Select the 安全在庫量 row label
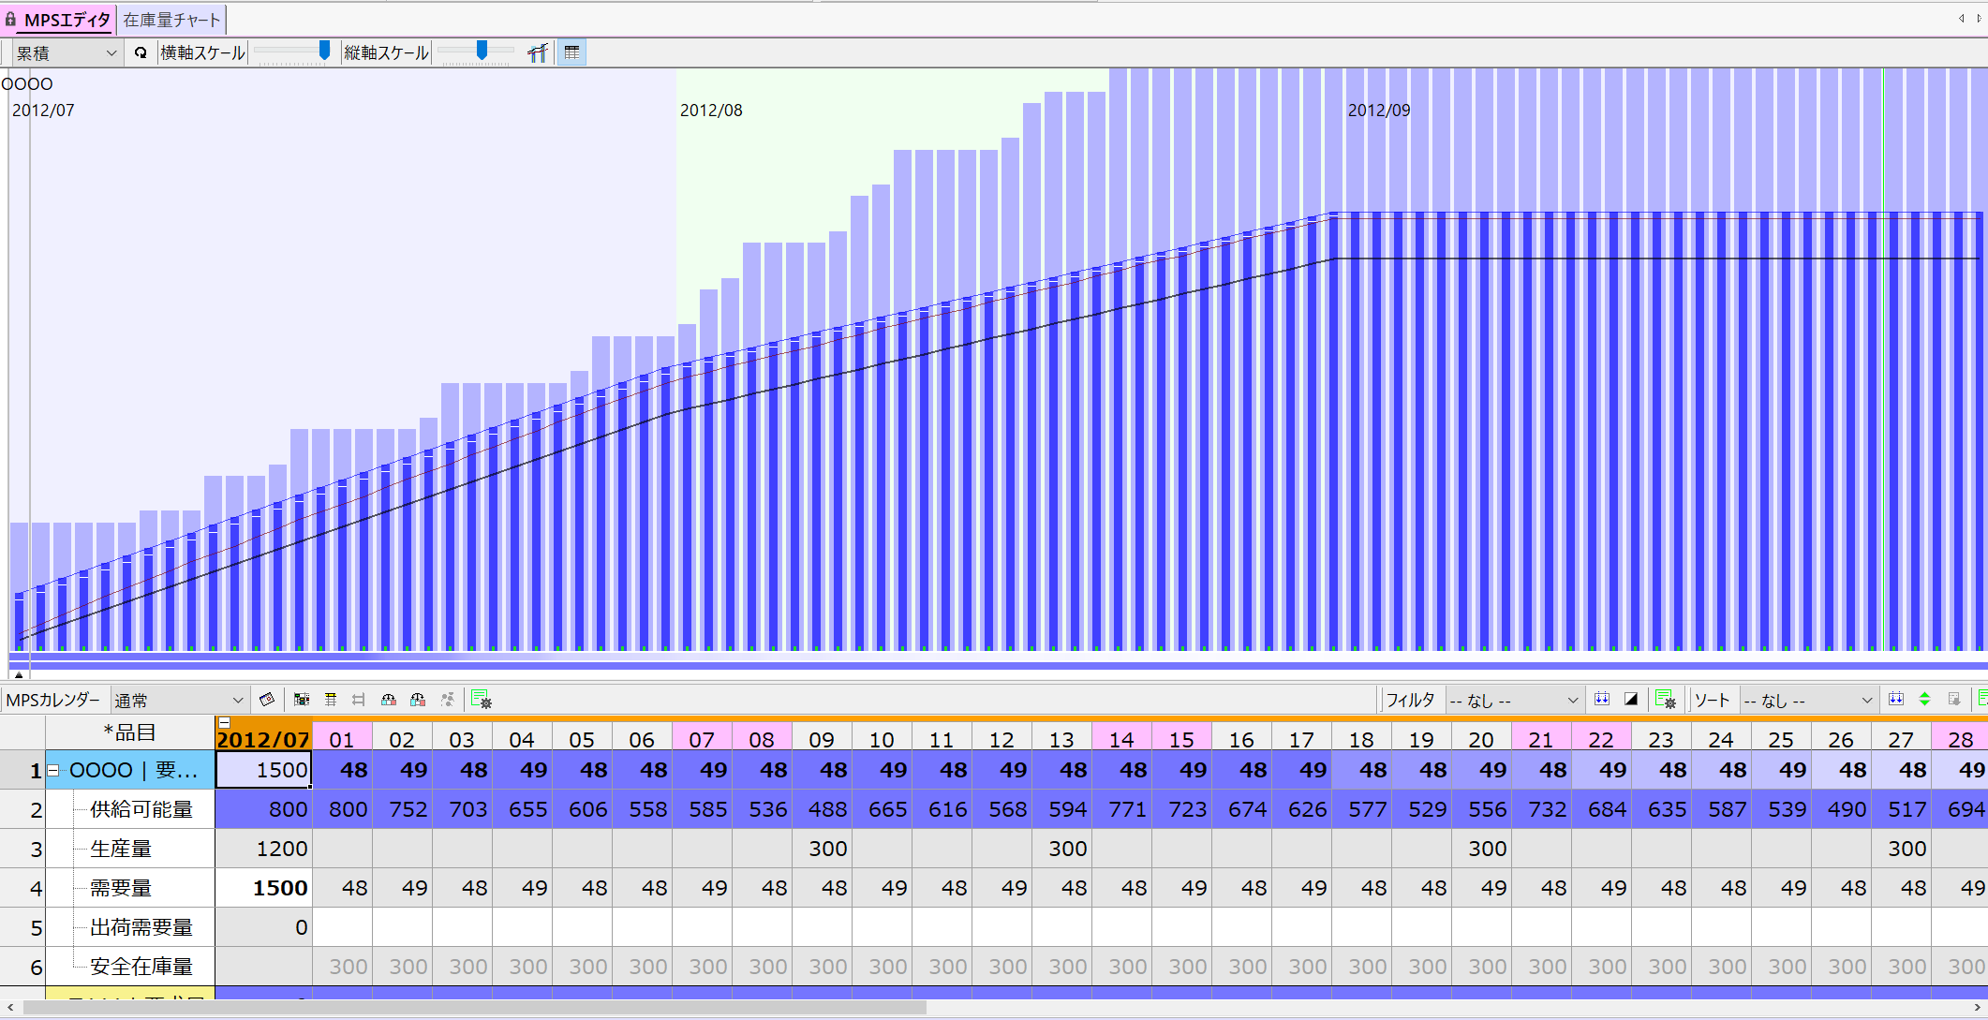 coord(141,967)
